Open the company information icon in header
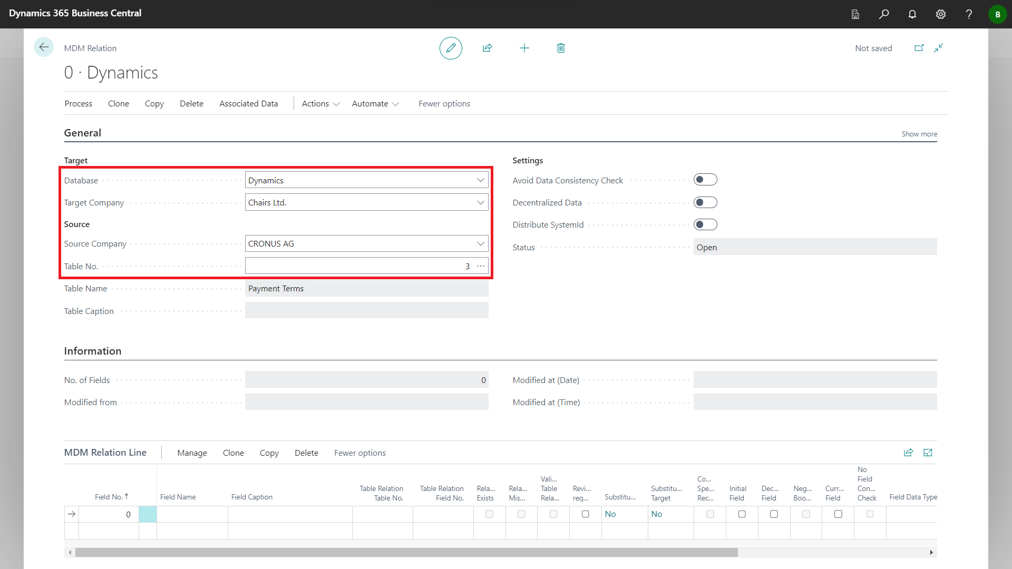This screenshot has height=569, width=1012. click(x=855, y=14)
